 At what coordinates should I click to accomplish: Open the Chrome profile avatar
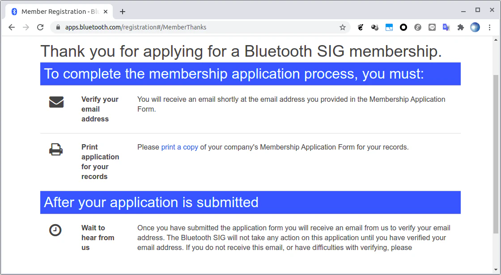[475, 27]
